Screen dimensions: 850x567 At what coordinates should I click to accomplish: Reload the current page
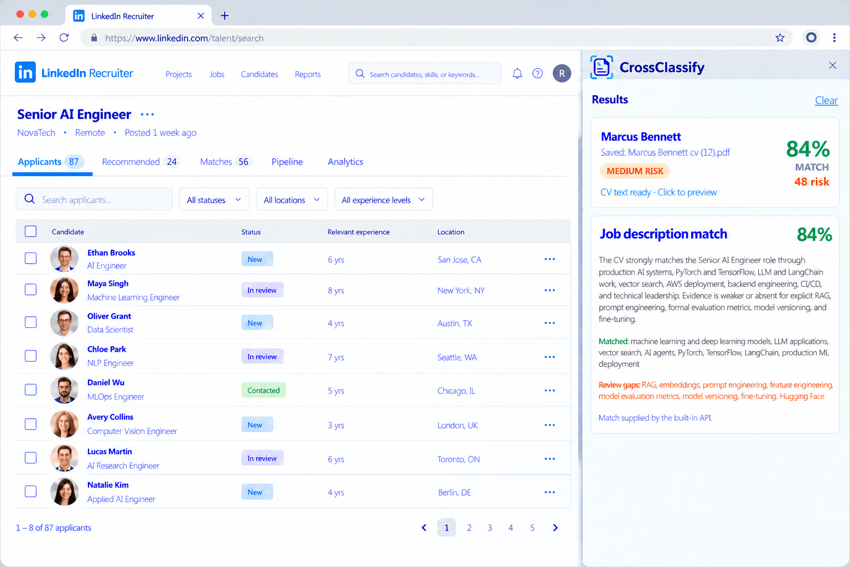(64, 38)
